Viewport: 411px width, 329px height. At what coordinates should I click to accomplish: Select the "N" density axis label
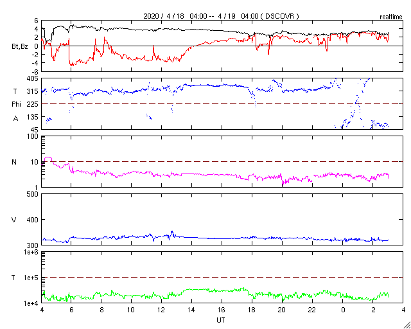click(15, 162)
